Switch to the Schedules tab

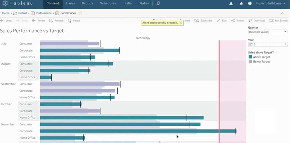coord(108,3)
